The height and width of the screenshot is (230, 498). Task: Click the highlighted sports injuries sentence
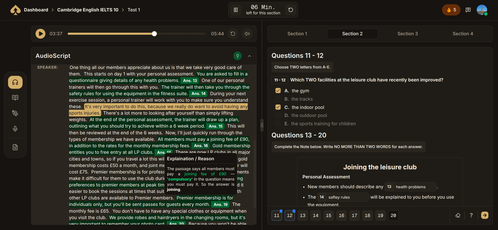coord(158,110)
